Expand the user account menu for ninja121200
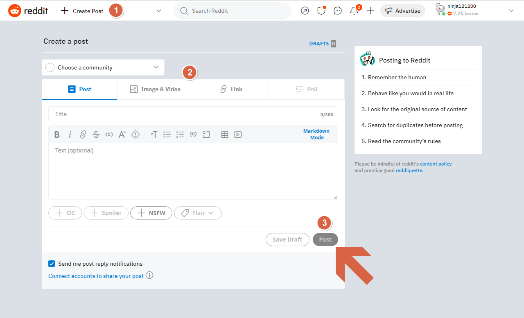524x318 pixels. click(511, 11)
